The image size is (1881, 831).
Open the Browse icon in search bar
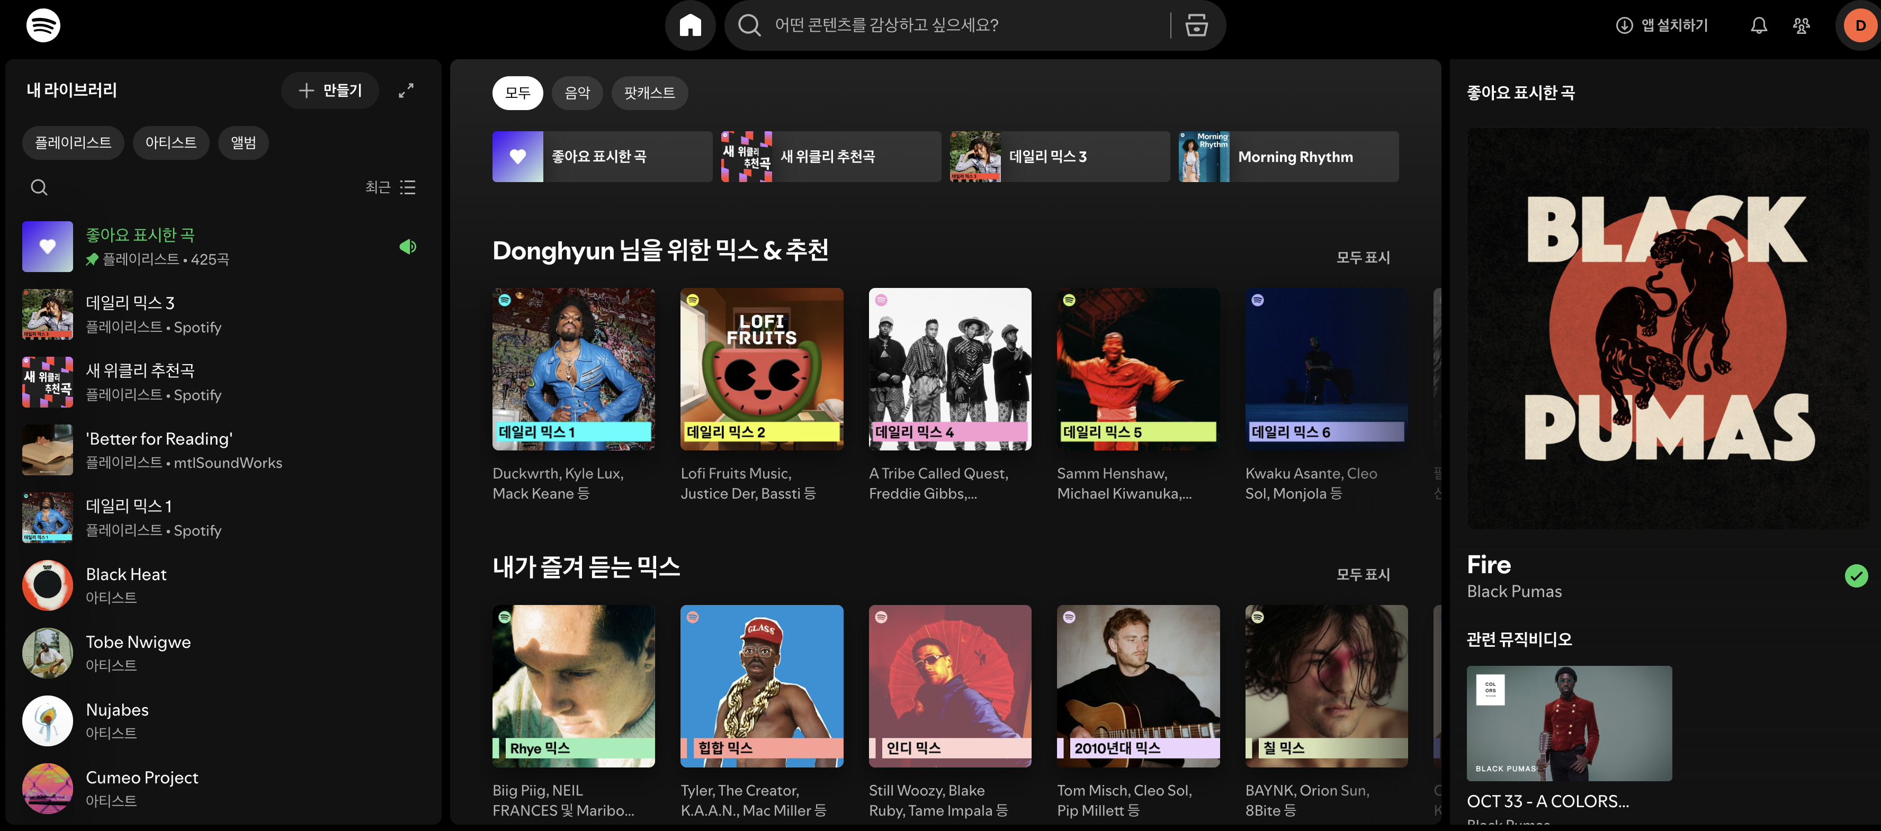1195,25
